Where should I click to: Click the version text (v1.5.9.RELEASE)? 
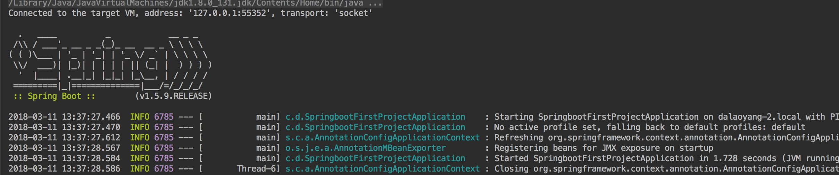(x=173, y=96)
